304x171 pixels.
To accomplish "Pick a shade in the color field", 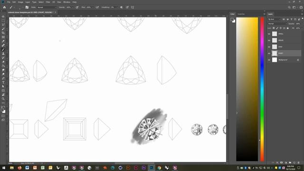I will [247, 89].
